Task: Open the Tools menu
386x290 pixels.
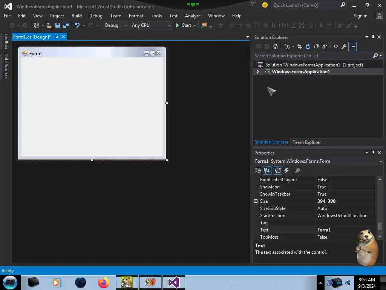Action: click(156, 16)
